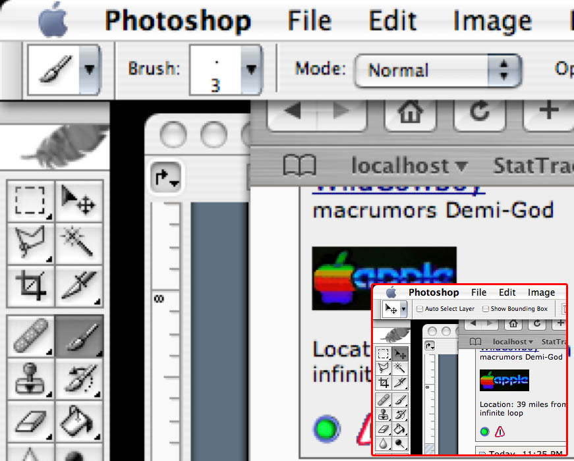574x461 pixels.
Task: Select Move tool in the small inset toolbox
Action: click(399, 354)
